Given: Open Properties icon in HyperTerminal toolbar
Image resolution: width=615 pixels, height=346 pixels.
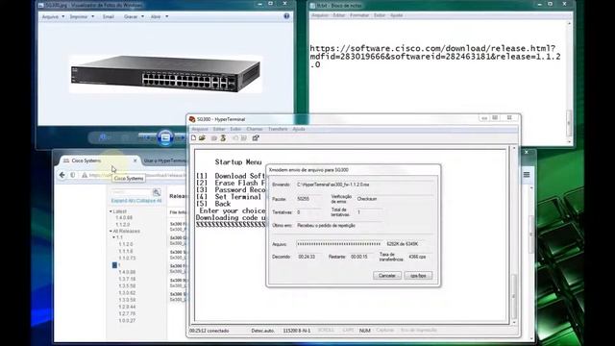Looking at the screenshot, I should pyautogui.click(x=256, y=138).
